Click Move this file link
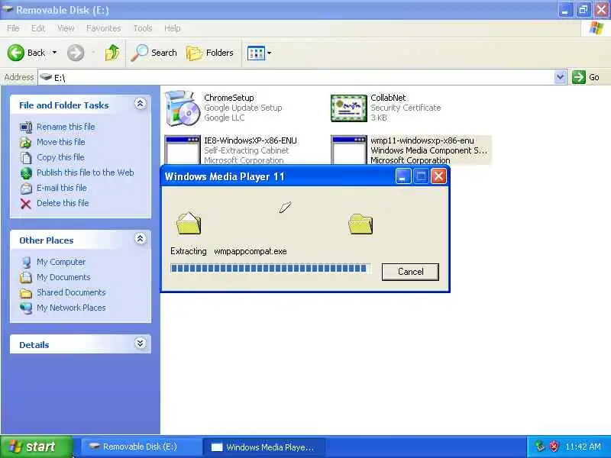Screen dimensions: 611x458 (61, 142)
